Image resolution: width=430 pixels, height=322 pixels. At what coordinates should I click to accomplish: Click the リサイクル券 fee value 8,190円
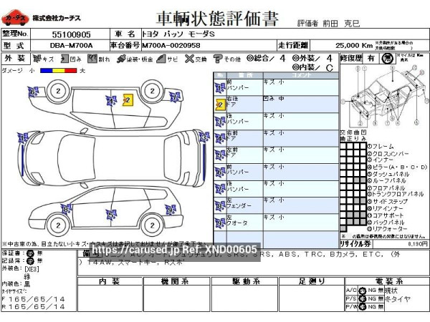tap(418, 244)
